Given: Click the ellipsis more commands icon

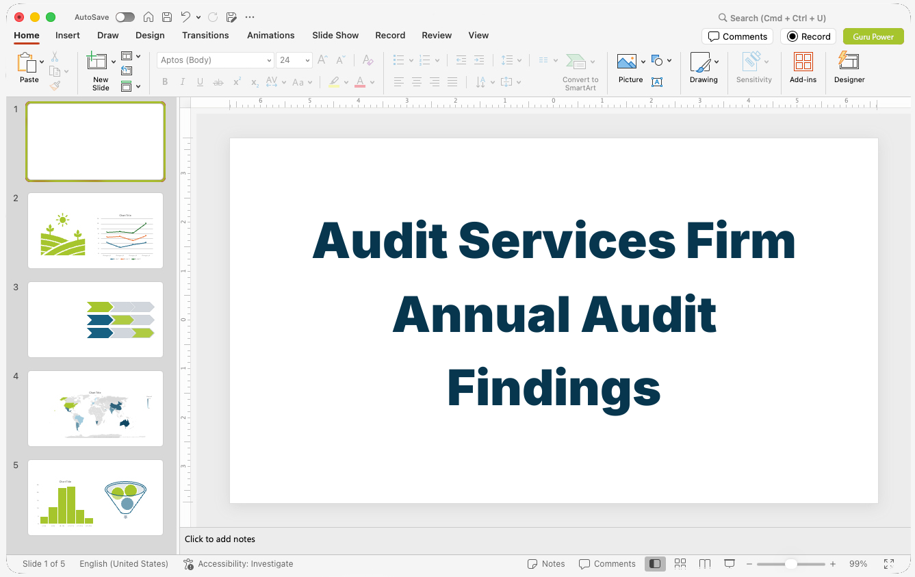Looking at the screenshot, I should click(x=250, y=17).
